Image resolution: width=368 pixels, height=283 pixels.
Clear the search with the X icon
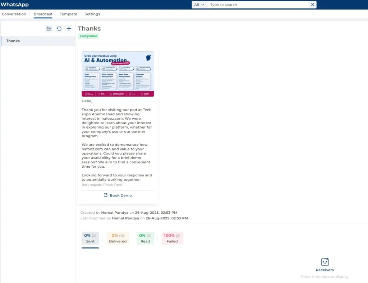312,5
